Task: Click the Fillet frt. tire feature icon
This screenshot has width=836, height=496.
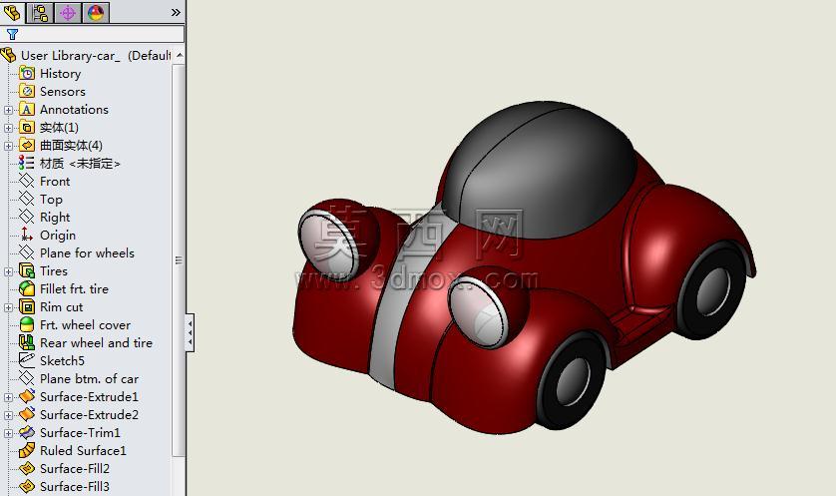Action: [x=27, y=289]
